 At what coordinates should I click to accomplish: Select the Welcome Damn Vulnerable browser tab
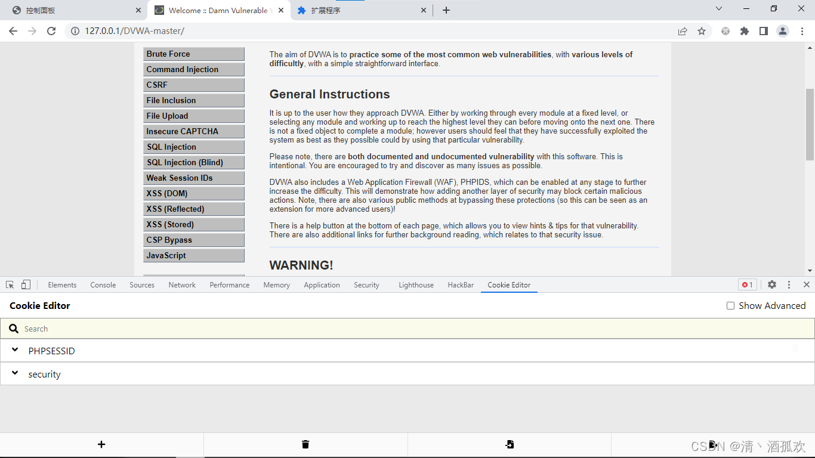[x=218, y=10]
